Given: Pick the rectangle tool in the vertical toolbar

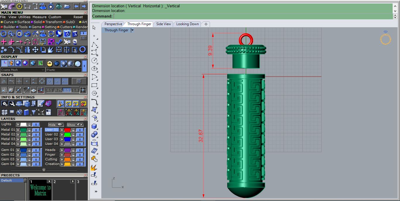Looking at the screenshot, I should pyautogui.click(x=94, y=85).
